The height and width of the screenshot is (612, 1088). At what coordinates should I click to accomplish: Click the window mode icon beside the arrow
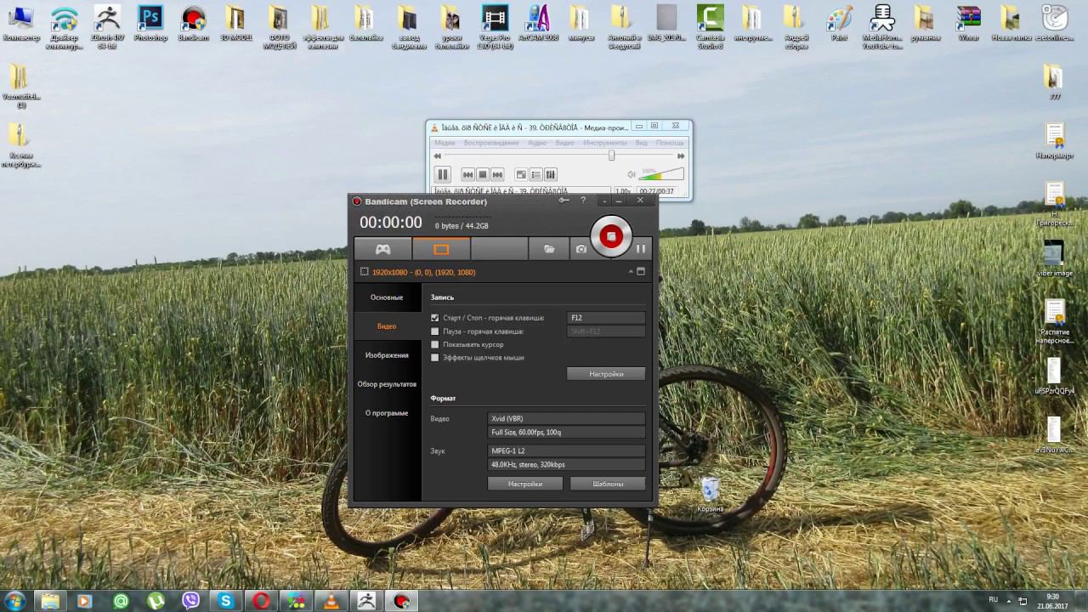coord(641,272)
